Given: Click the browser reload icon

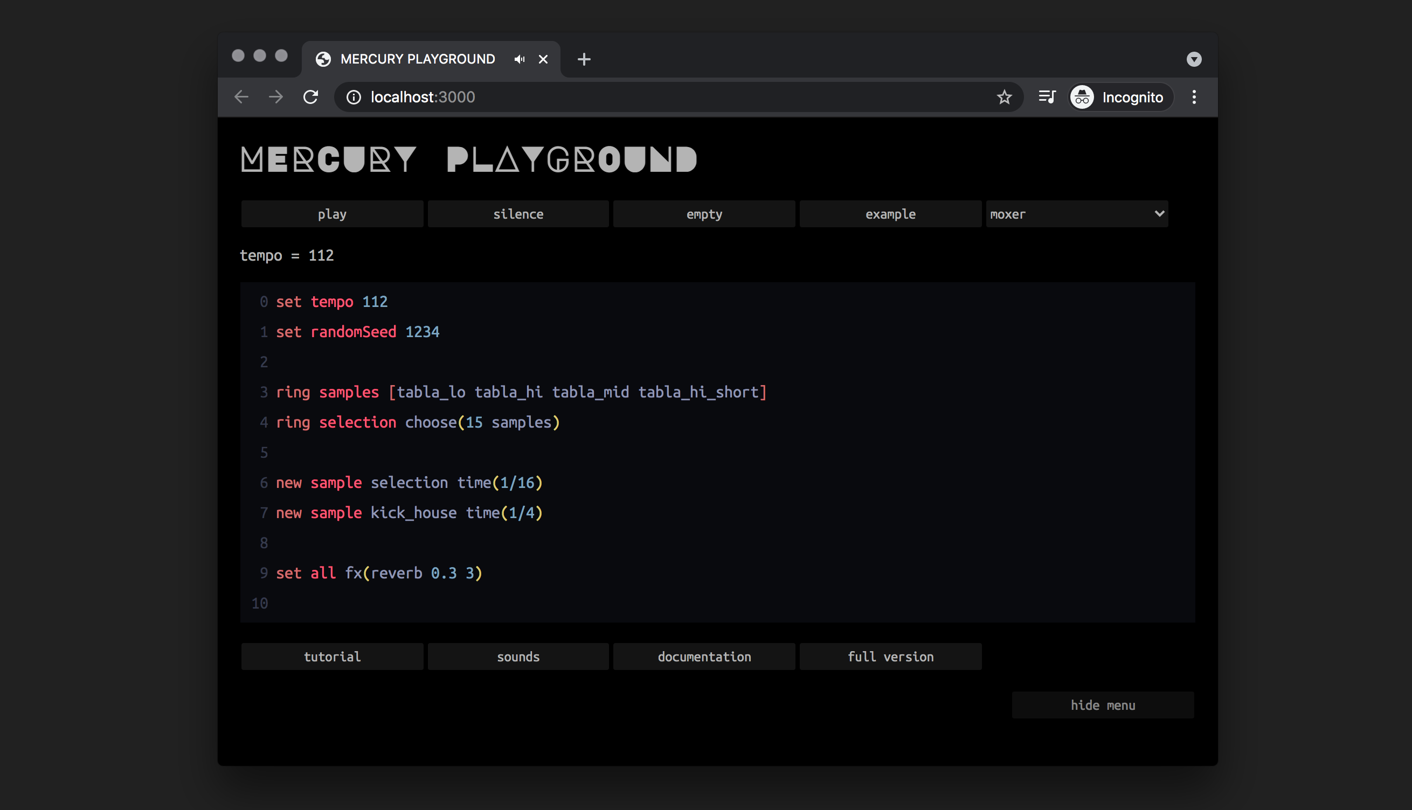Looking at the screenshot, I should 310,97.
